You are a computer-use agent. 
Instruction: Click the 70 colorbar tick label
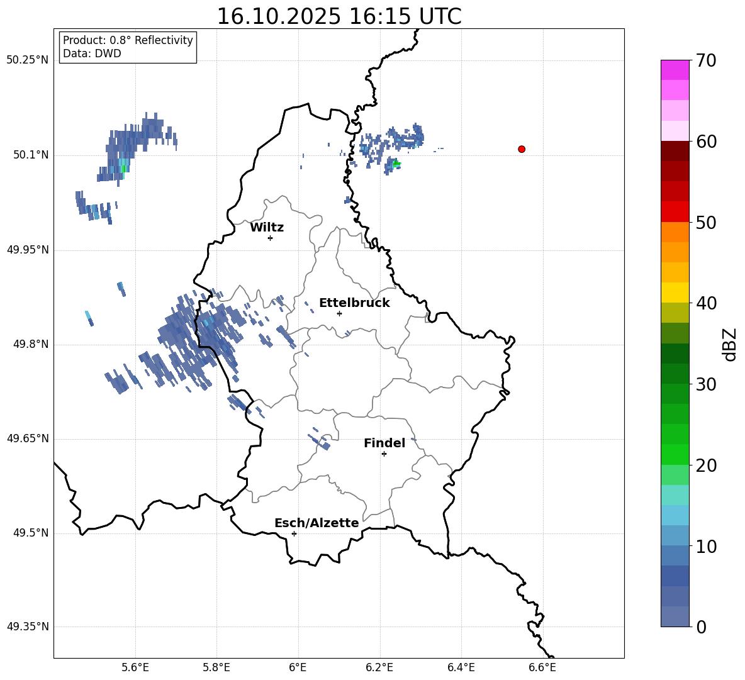tap(706, 60)
